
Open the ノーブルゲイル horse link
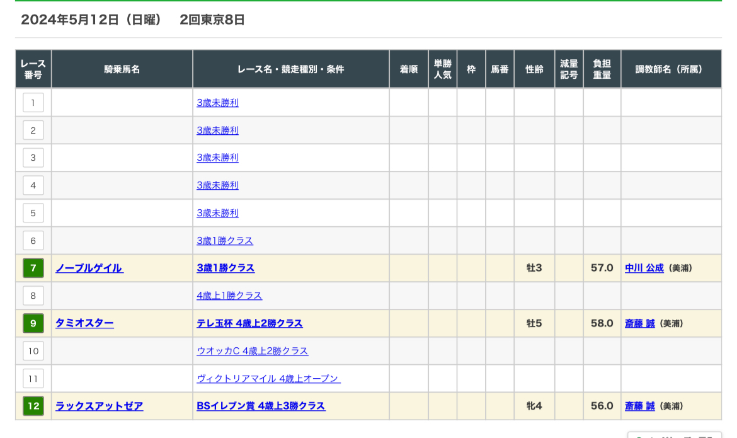point(89,268)
